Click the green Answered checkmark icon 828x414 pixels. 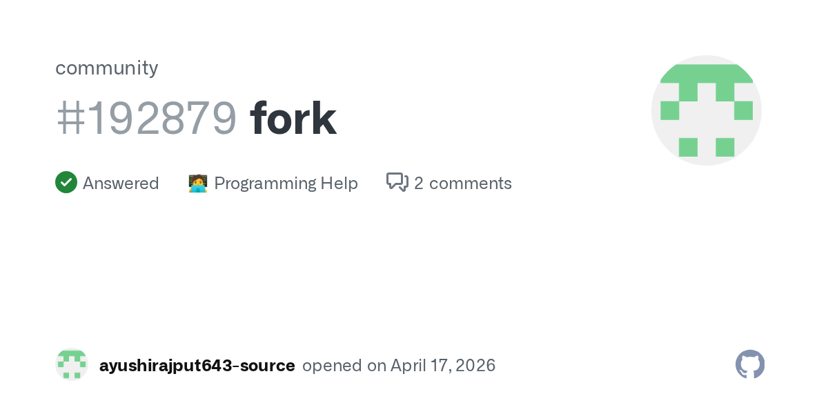point(66,183)
